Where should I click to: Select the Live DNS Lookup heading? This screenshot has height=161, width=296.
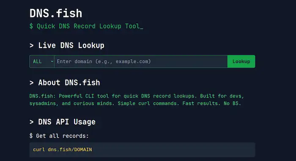click(x=67, y=46)
